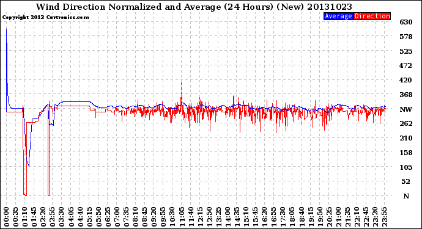Viewport: 422px width, 229px height.
Task: Click the 12:50 time axis label
Action: tap(209, 217)
